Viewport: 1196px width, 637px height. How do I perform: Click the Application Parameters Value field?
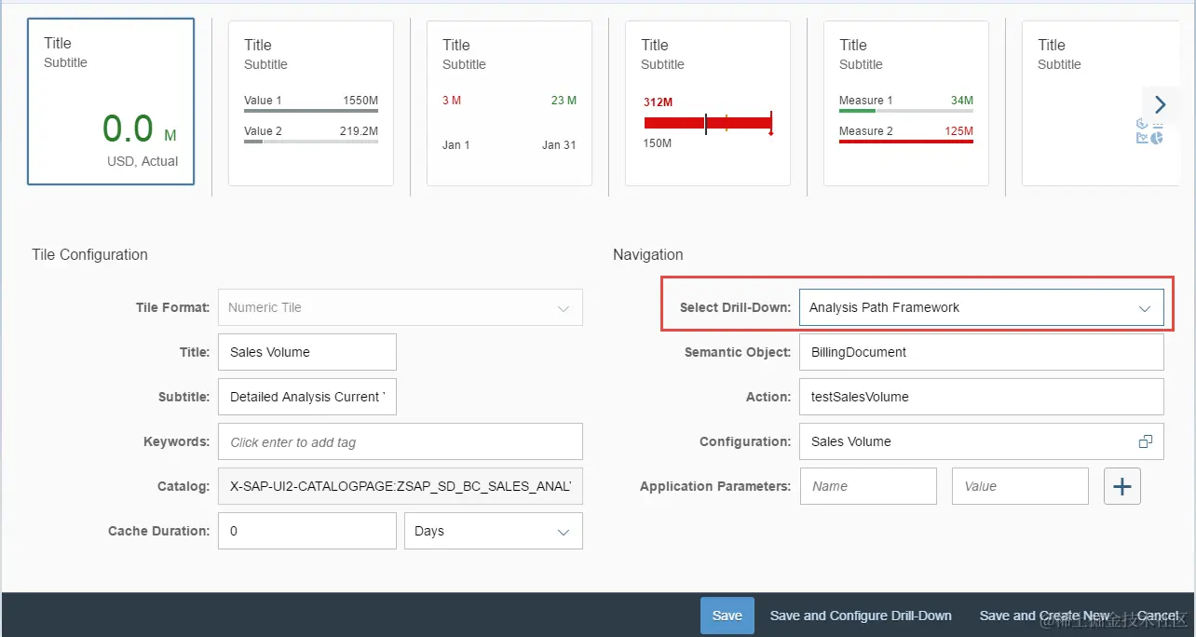1020,486
